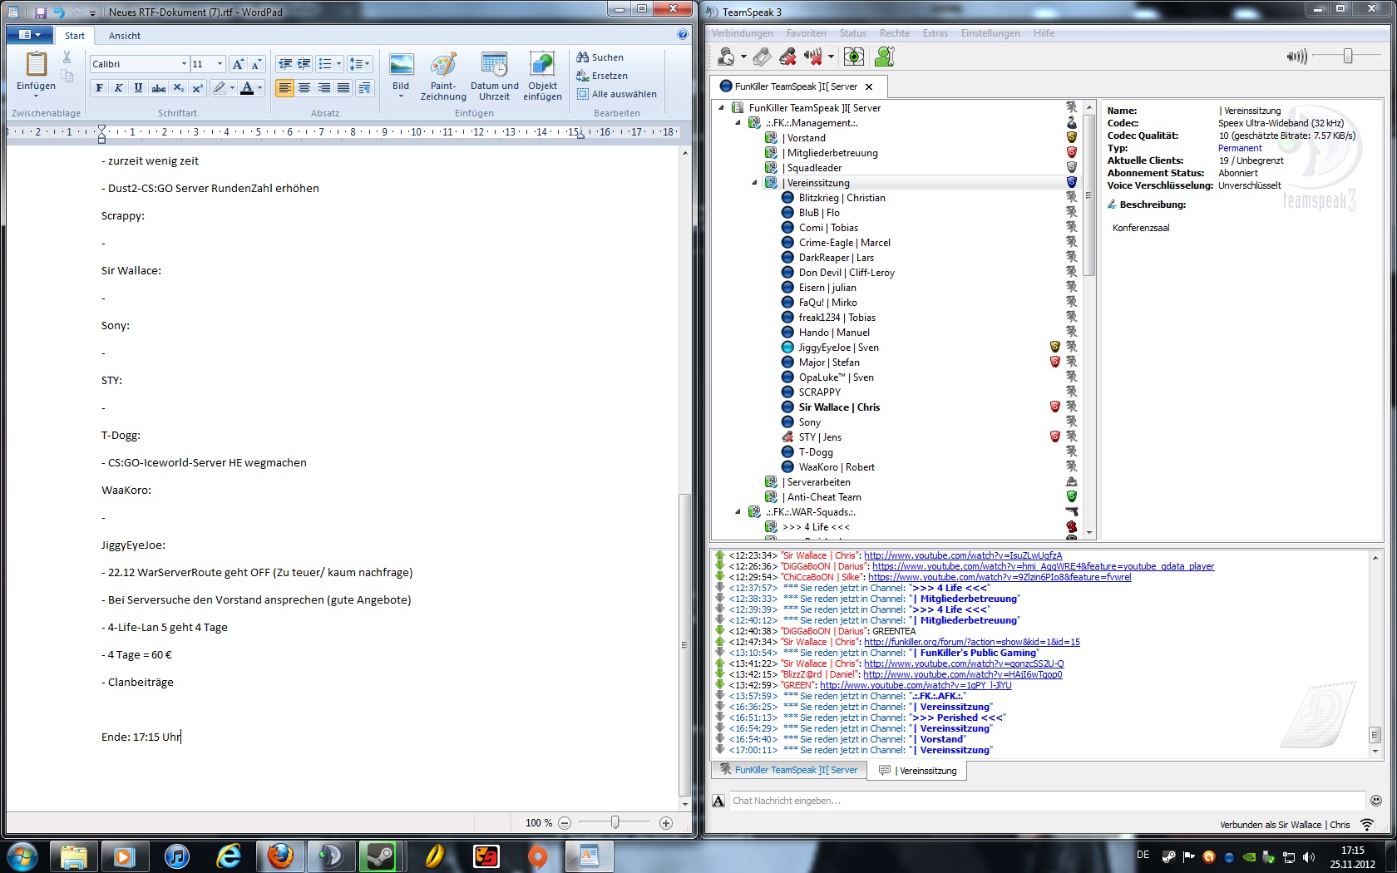Open Firefox from the taskbar

click(280, 856)
